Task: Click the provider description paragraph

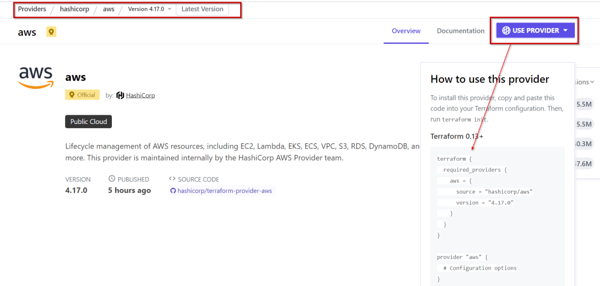Action: 243,152
